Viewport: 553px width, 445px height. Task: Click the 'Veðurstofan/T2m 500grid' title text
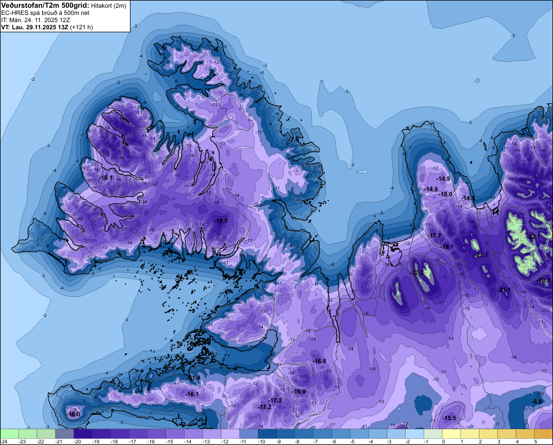click(x=45, y=5)
